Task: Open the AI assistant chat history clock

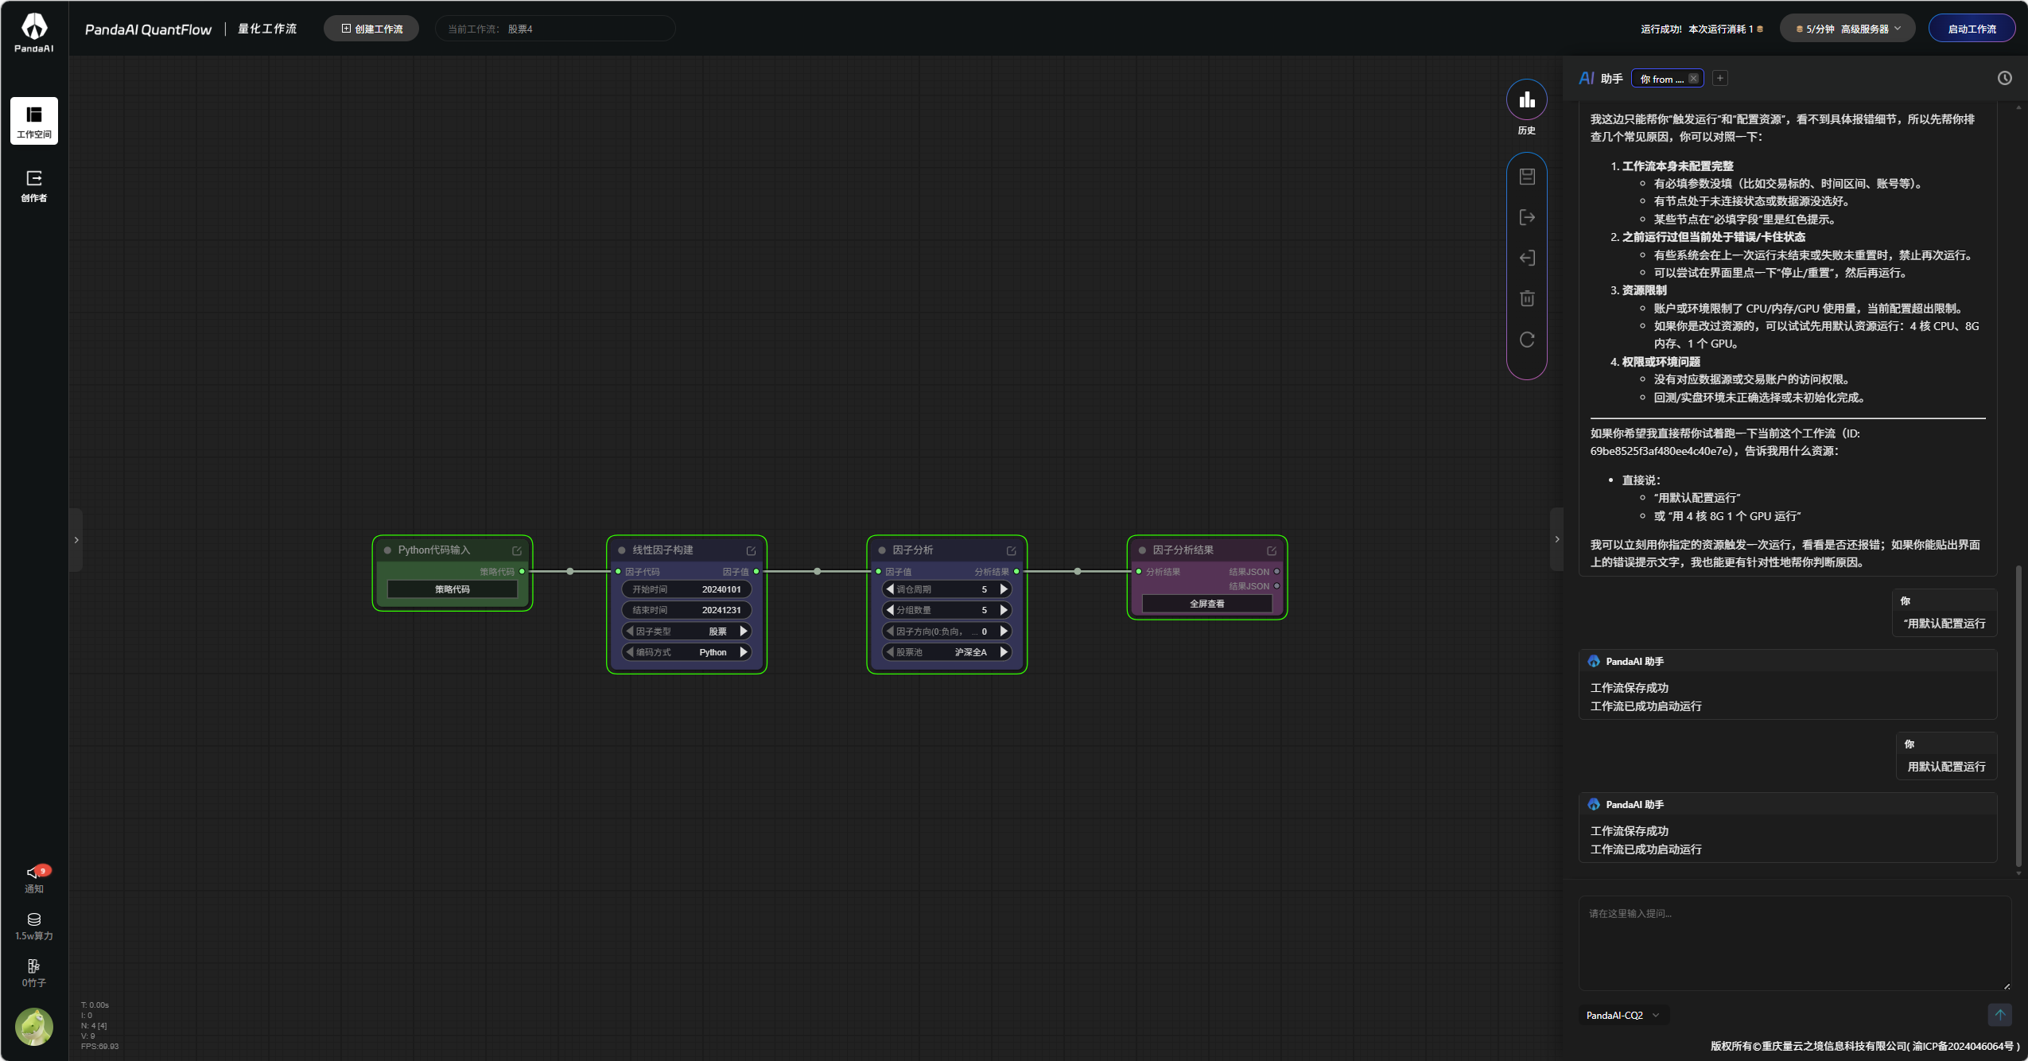Action: pyautogui.click(x=2004, y=78)
